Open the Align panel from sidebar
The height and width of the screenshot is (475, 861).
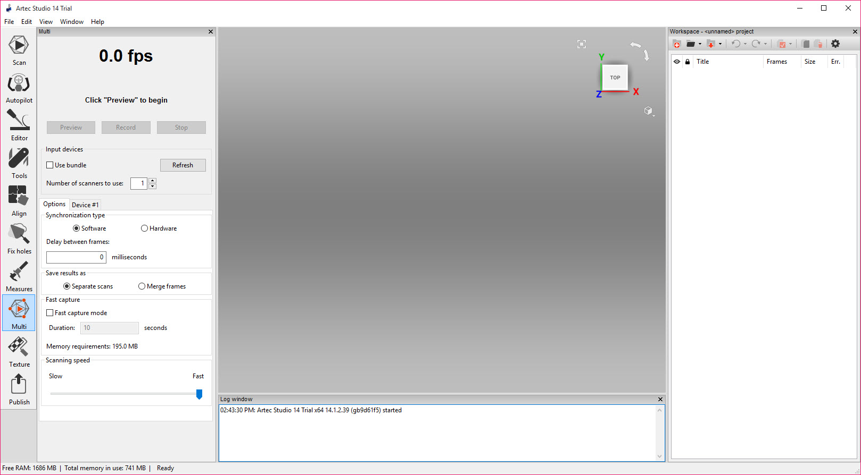pyautogui.click(x=19, y=201)
